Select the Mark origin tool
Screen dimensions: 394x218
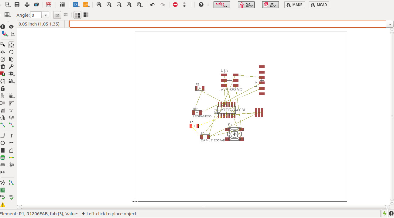pos(12,34)
